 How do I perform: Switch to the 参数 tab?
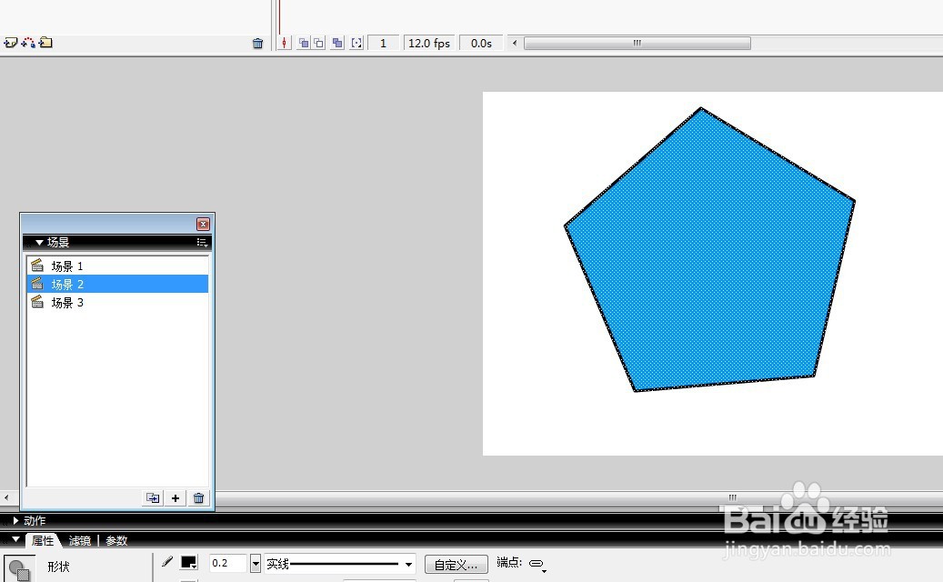click(x=116, y=540)
